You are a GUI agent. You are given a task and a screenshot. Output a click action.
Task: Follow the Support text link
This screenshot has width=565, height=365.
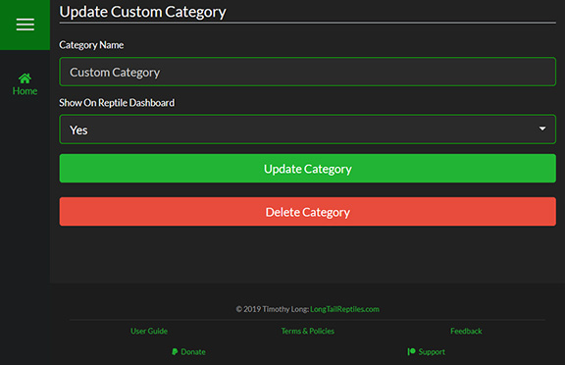pyautogui.click(x=432, y=351)
